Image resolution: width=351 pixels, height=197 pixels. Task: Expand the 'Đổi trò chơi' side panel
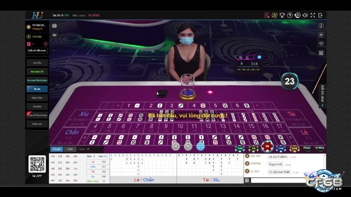[322, 95]
